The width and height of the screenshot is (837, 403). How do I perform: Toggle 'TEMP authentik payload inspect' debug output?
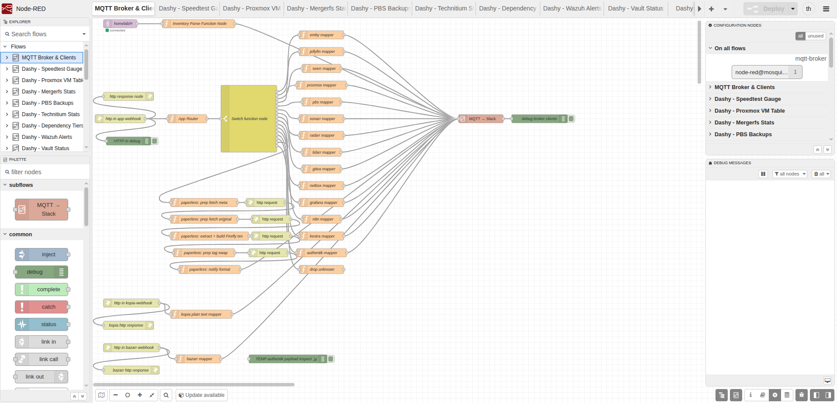[331, 359]
